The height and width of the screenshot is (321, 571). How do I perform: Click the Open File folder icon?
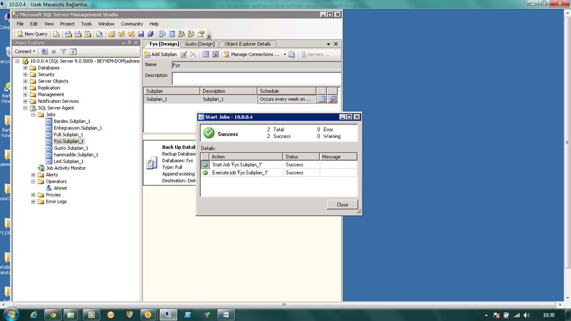coord(112,34)
